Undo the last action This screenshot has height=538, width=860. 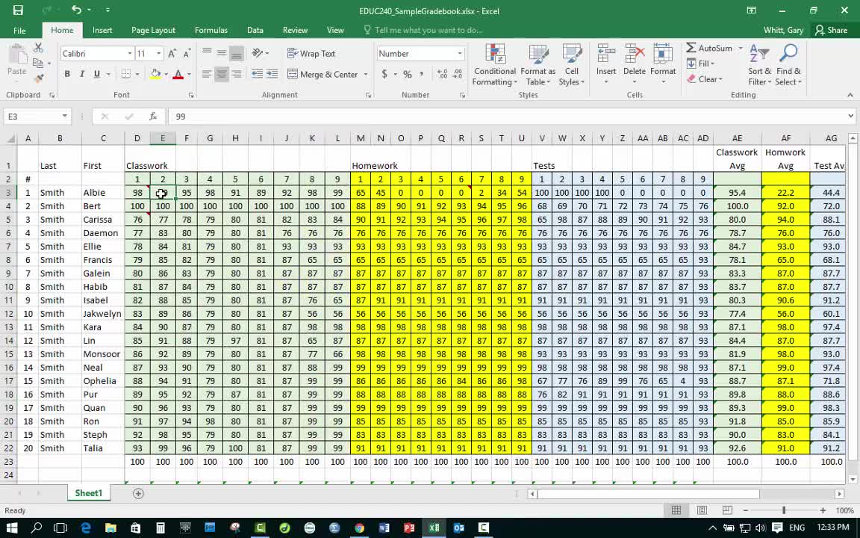pos(76,10)
